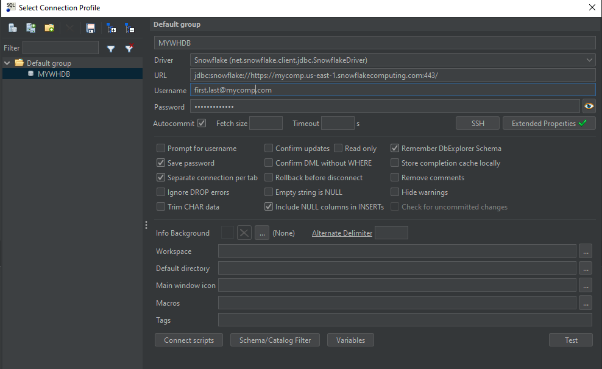Image resolution: width=602 pixels, height=369 pixels.
Task: Expand all groups in the profile tree
Action: [x=111, y=27]
